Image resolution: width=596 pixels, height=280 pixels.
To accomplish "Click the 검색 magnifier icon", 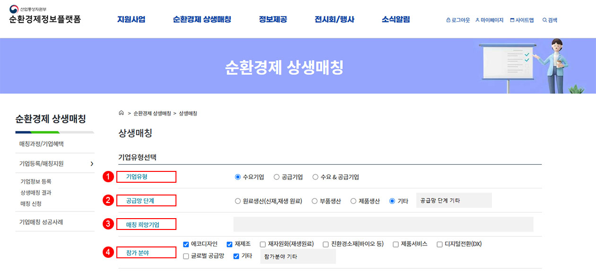I will point(544,20).
